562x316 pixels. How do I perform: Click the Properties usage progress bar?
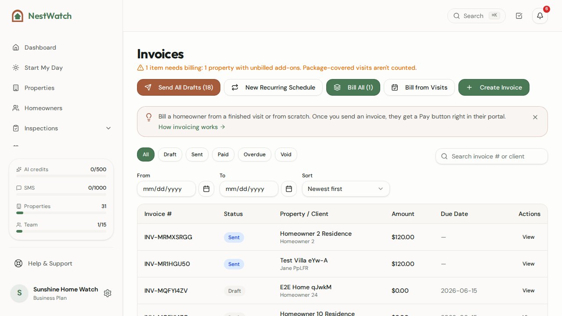point(61,213)
